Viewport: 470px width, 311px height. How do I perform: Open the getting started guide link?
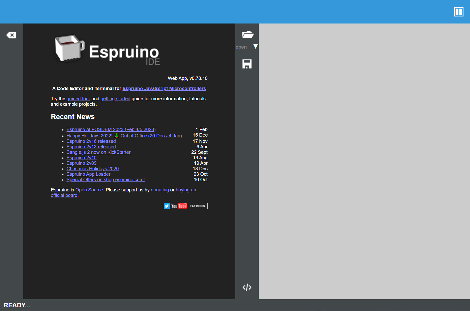(x=115, y=99)
